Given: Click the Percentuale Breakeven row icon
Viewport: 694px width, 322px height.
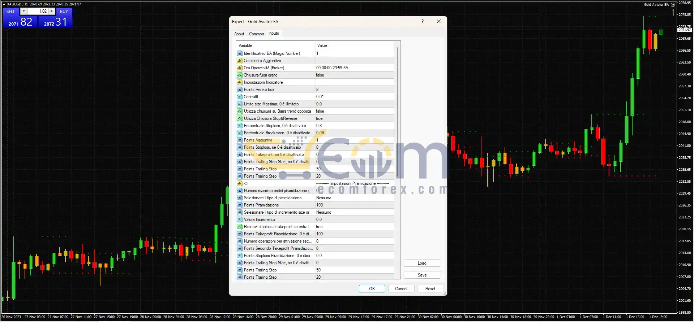Looking at the screenshot, I should [239, 133].
